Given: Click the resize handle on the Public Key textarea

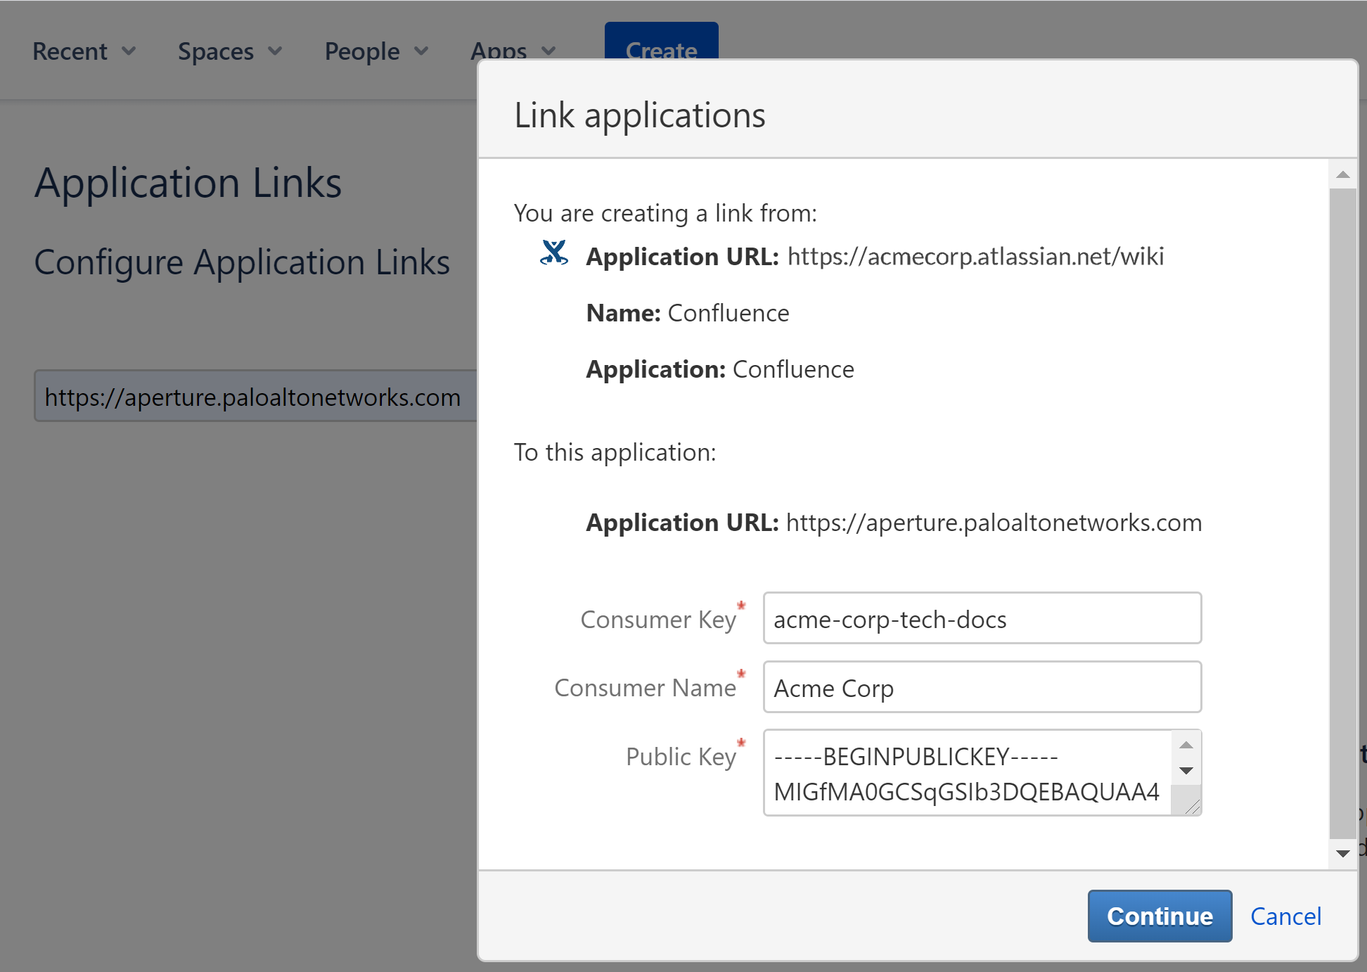Looking at the screenshot, I should (x=1192, y=806).
